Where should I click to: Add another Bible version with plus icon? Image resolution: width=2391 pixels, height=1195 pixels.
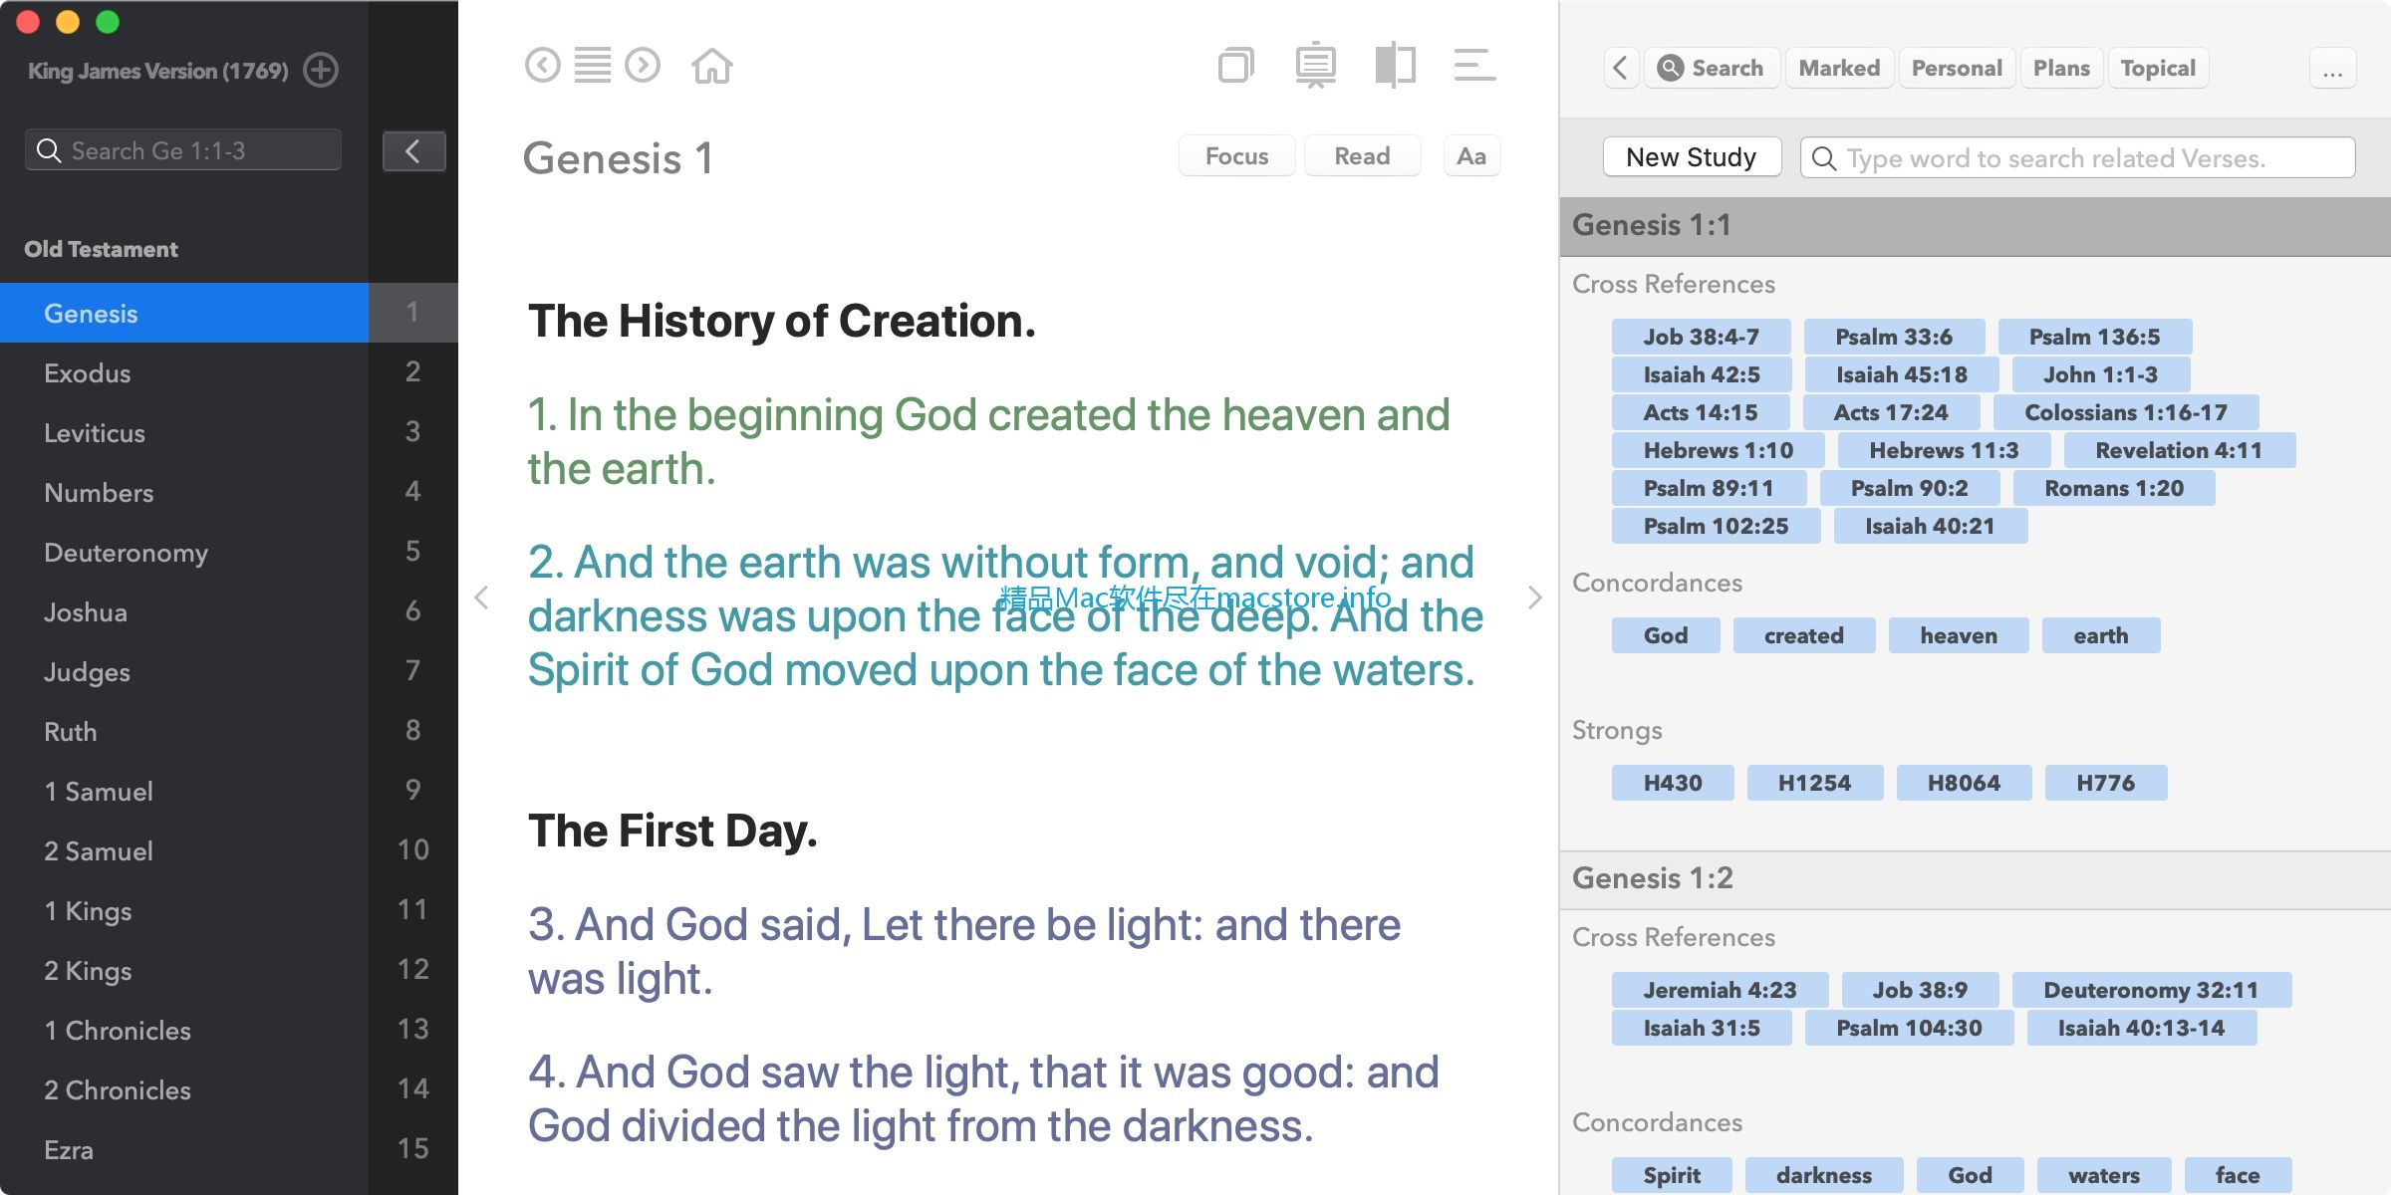[321, 70]
